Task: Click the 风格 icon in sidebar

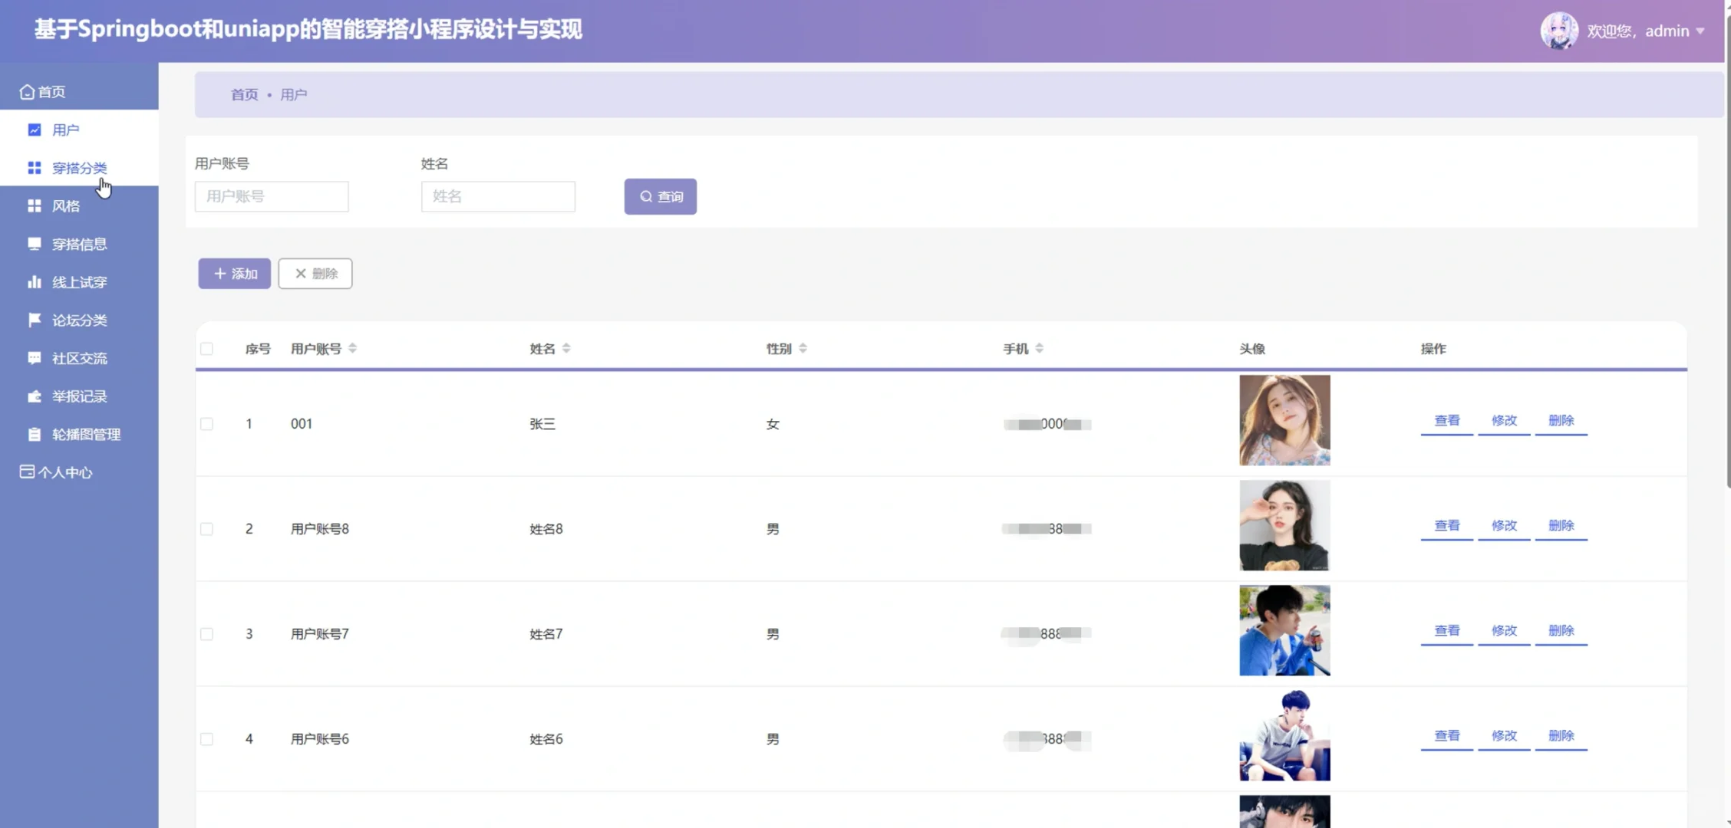Action: pyautogui.click(x=35, y=205)
